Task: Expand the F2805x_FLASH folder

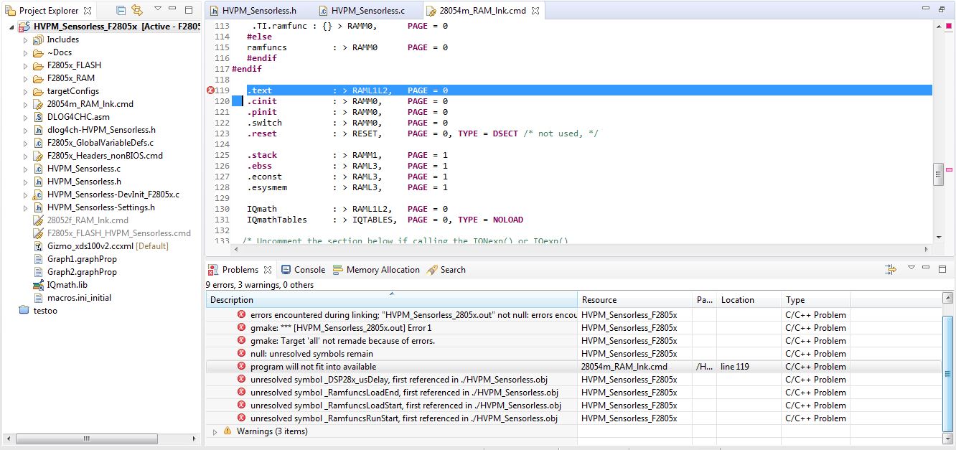Action: [26, 66]
